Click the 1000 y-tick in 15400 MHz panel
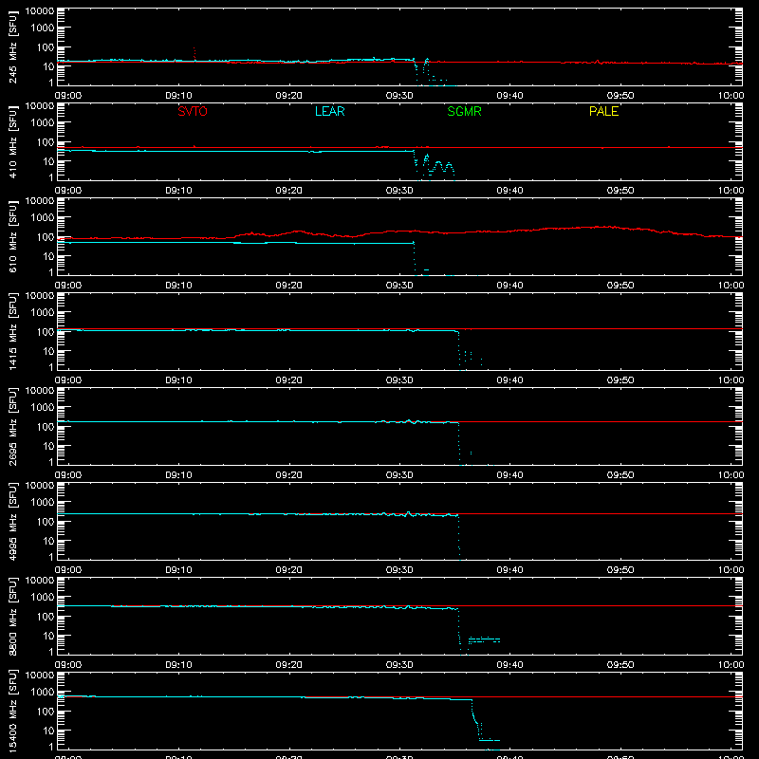Screen dimensions: 759x759 click(43, 693)
